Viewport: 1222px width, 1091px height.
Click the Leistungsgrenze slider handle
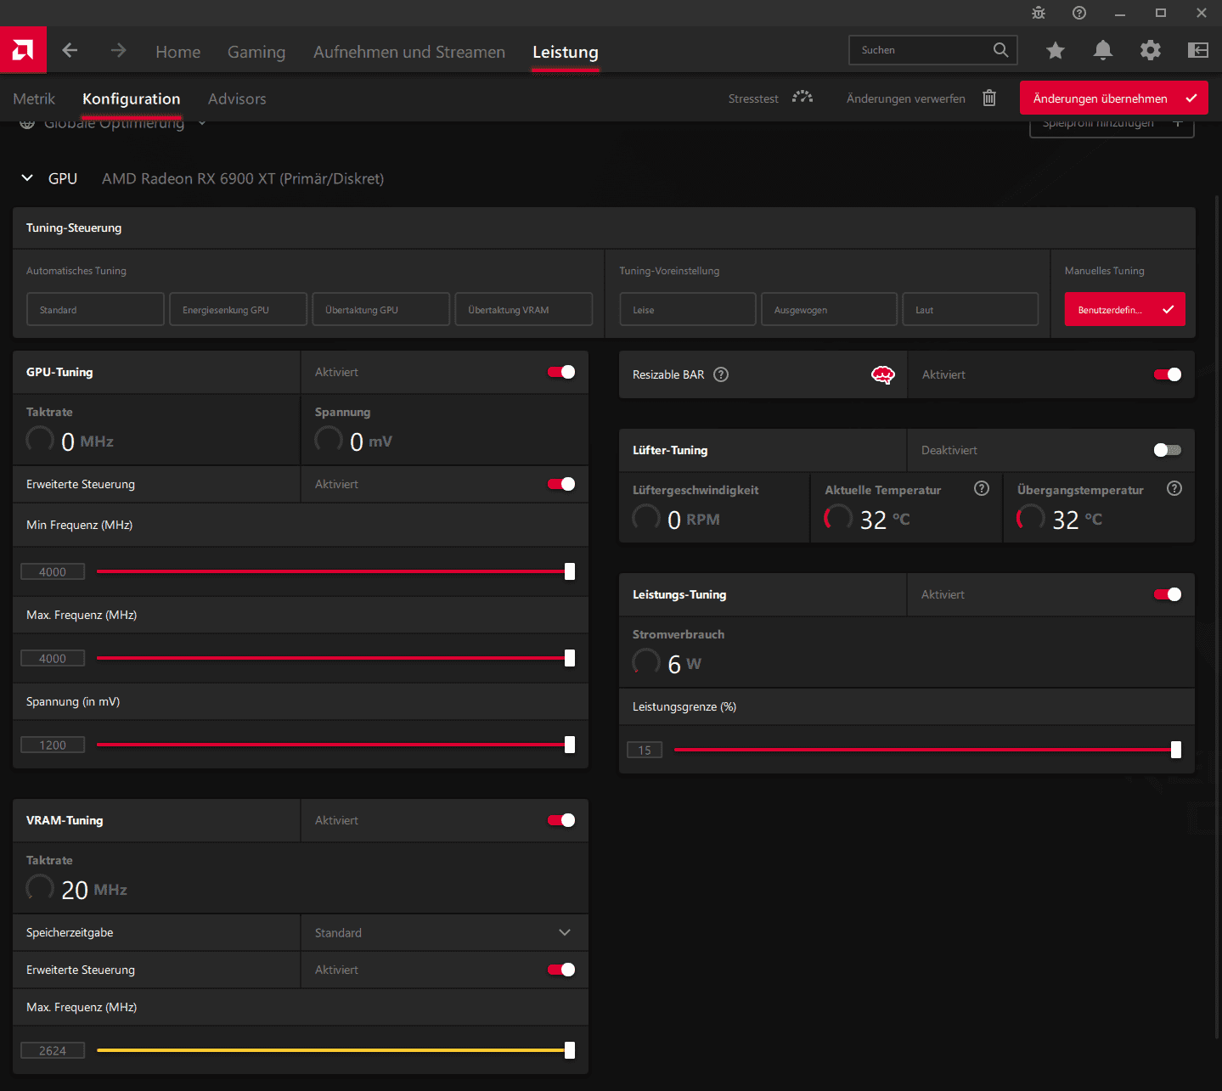point(1176,750)
